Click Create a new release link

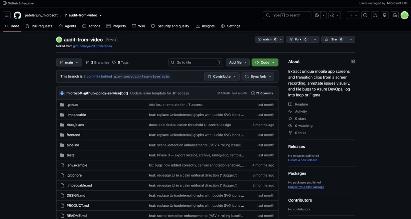coord(303,160)
